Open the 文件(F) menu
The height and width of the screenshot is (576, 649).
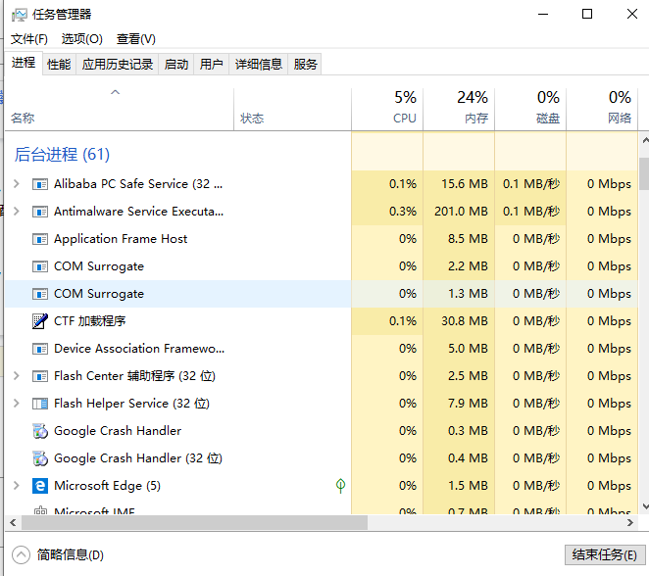29,39
